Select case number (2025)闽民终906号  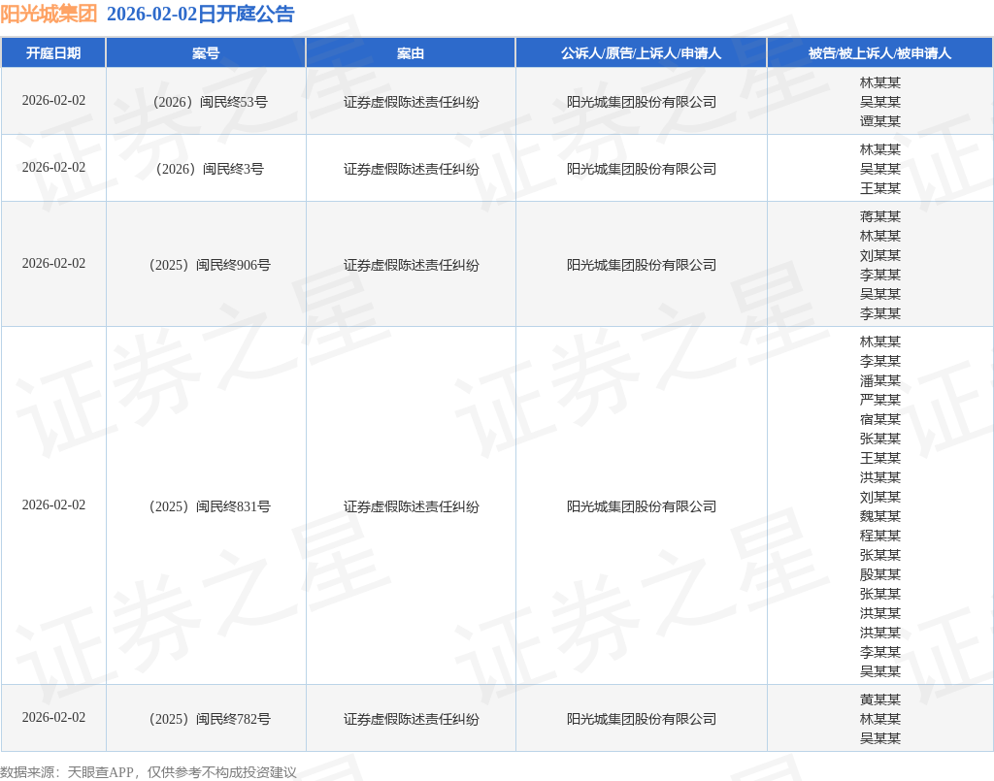click(x=206, y=265)
